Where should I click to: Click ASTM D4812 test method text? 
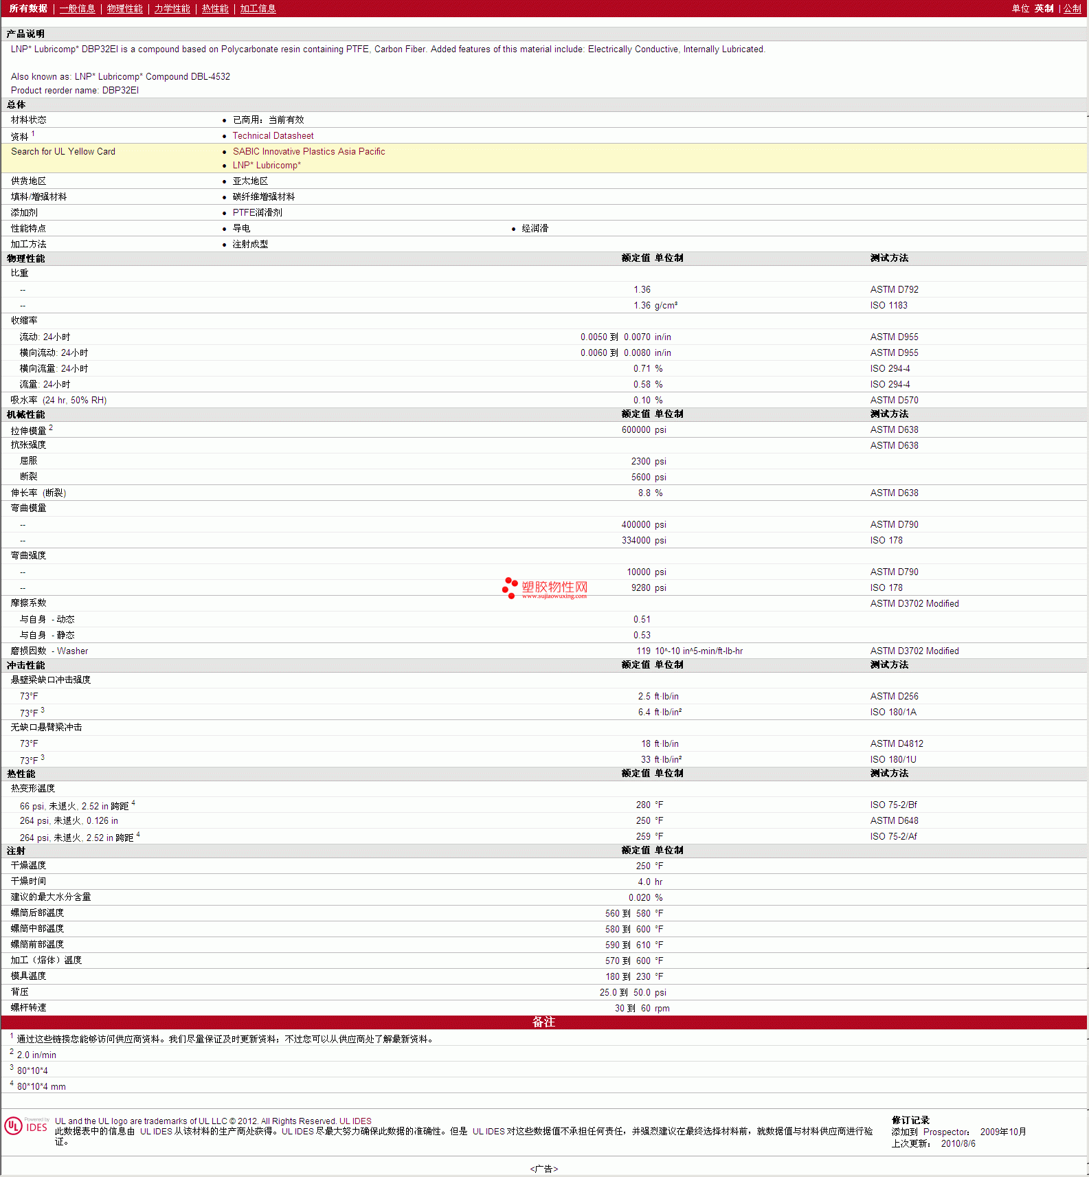[897, 744]
